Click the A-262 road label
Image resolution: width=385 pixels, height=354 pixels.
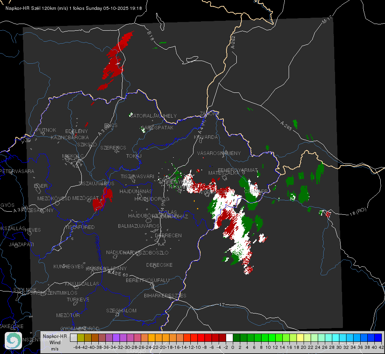tap(233, 42)
